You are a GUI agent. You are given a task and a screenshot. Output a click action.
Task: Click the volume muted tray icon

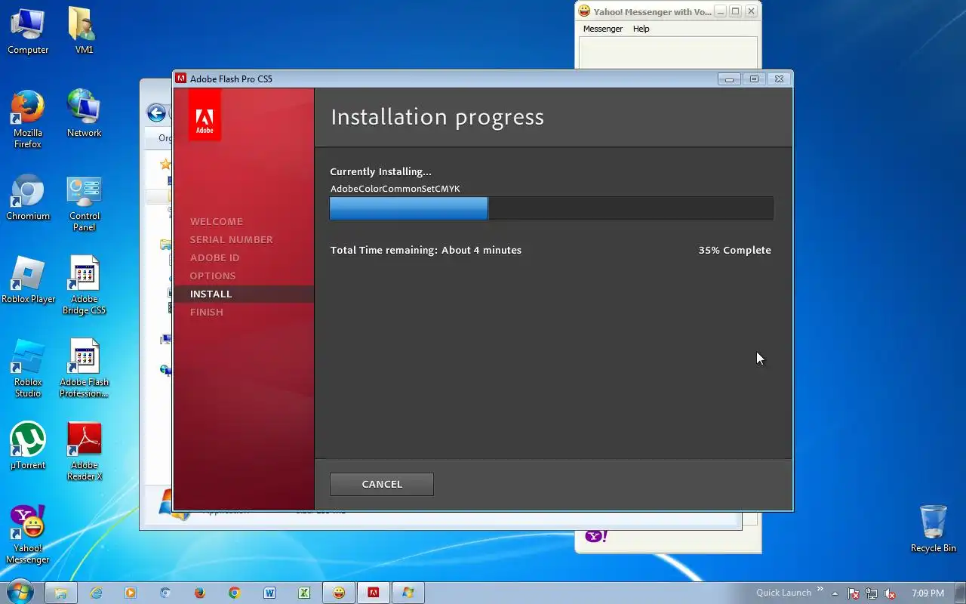[890, 593]
